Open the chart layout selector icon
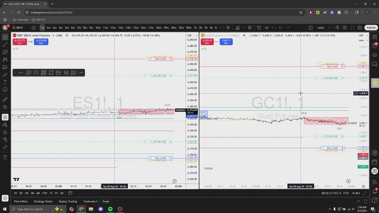 pos(311,28)
